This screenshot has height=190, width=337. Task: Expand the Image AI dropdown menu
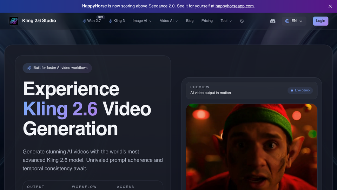pyautogui.click(x=142, y=21)
